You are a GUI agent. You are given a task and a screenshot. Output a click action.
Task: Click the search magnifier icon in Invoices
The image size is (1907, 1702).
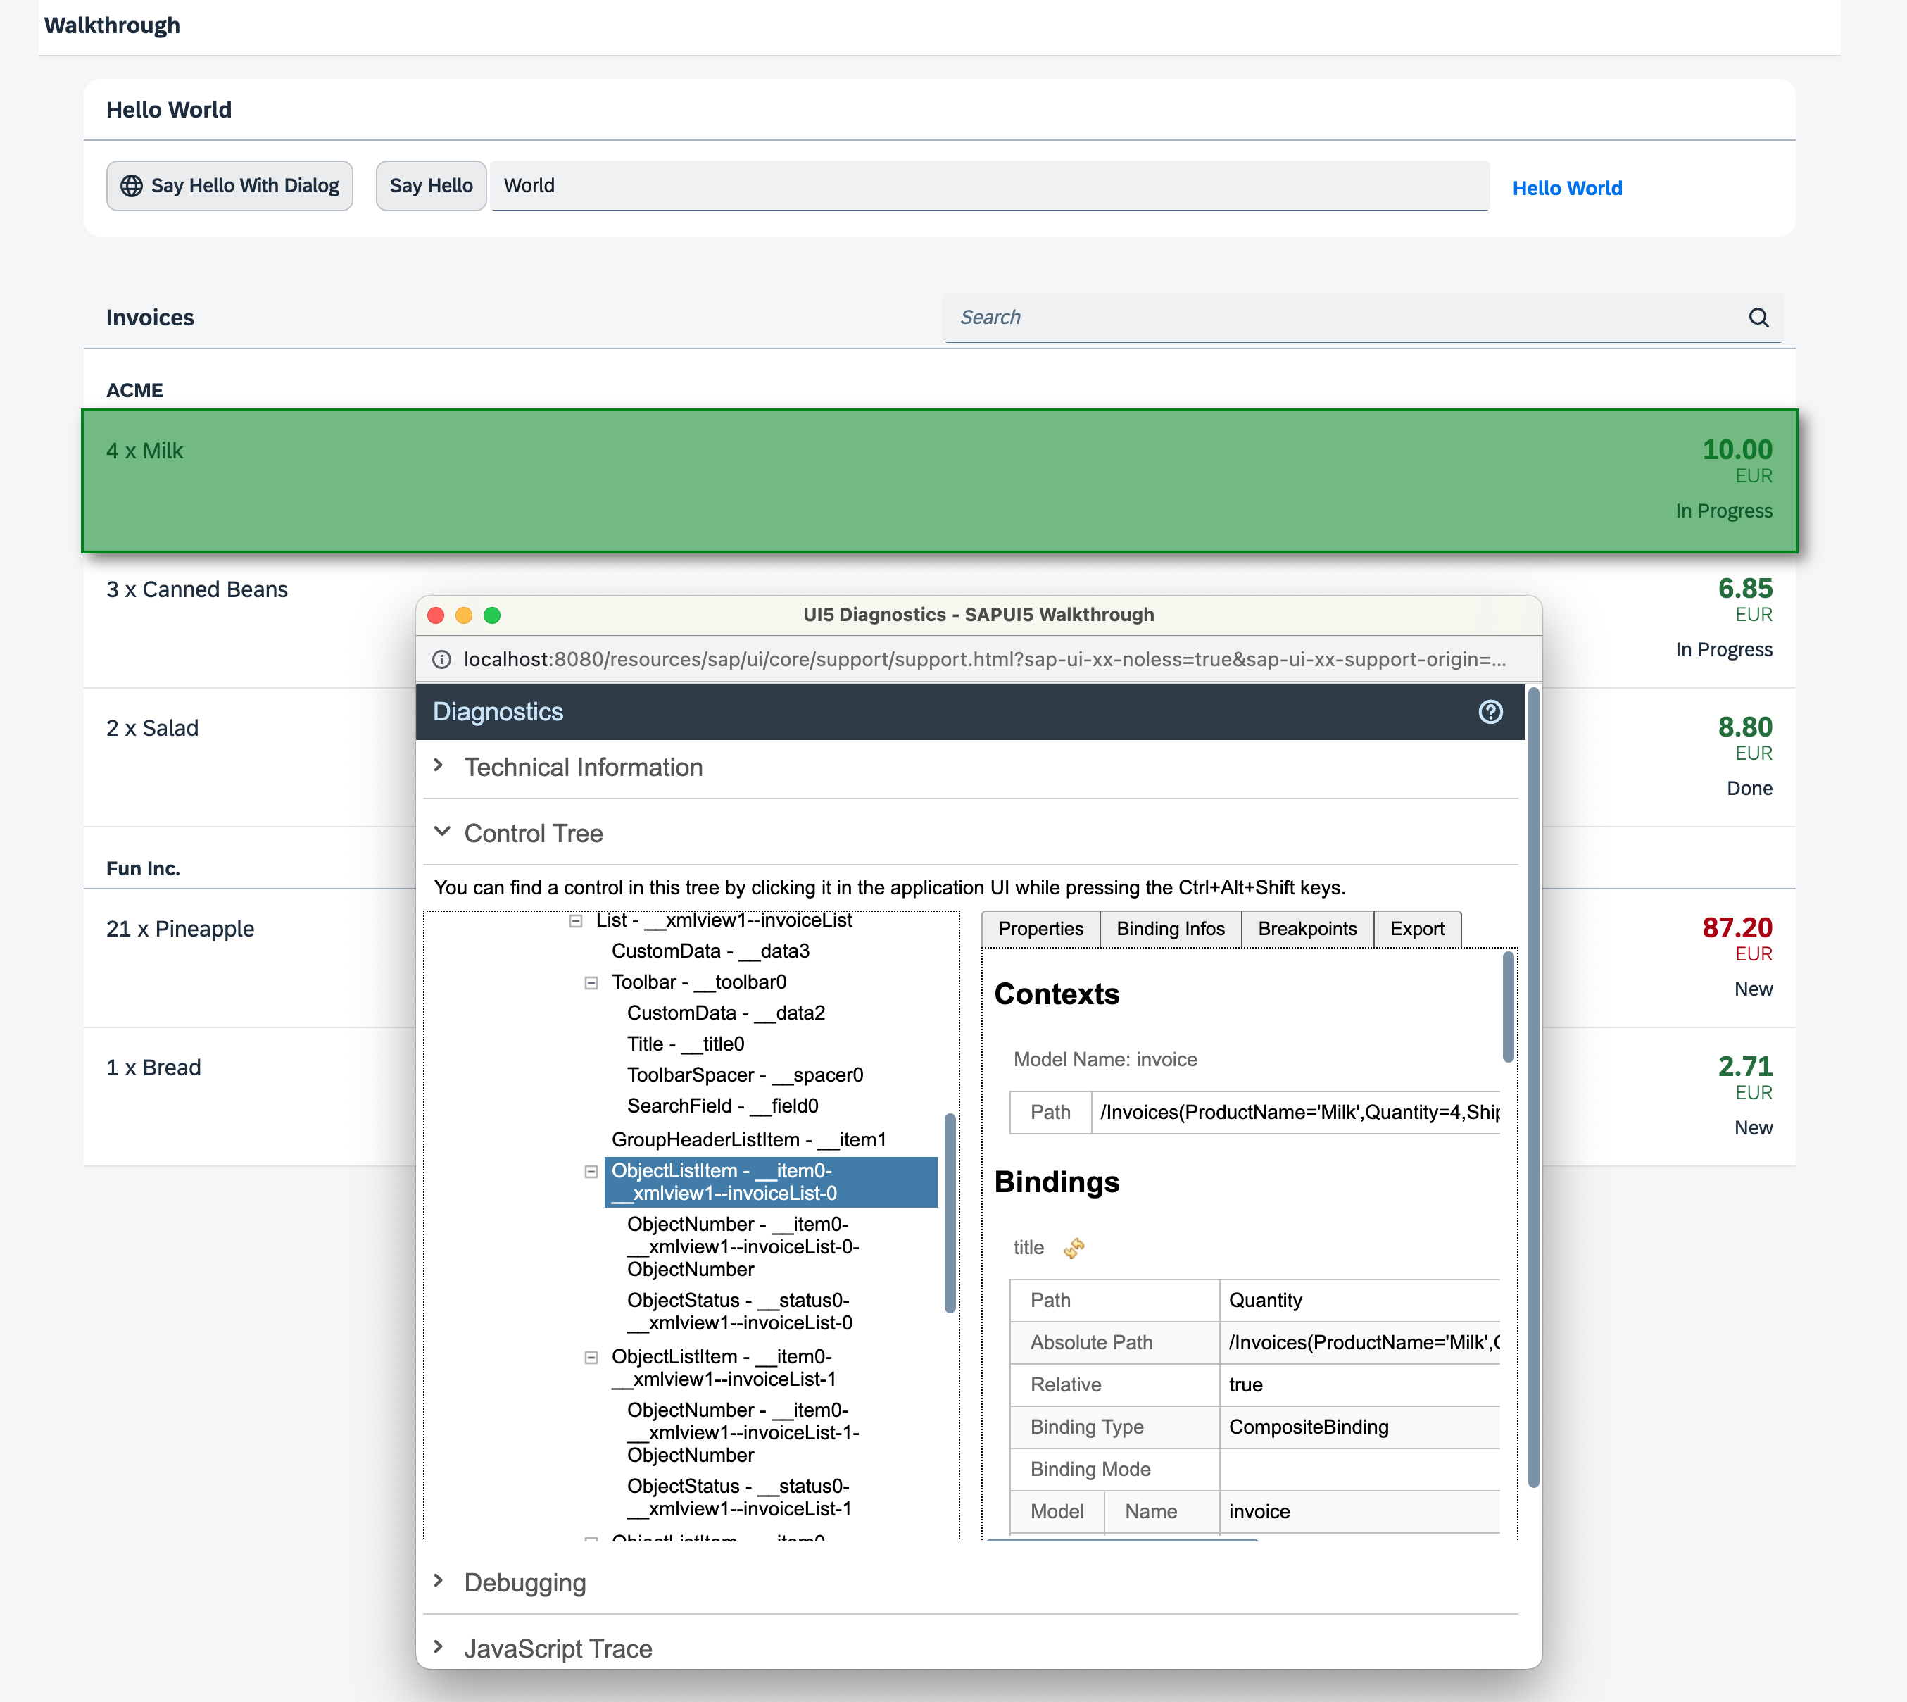(x=1758, y=317)
